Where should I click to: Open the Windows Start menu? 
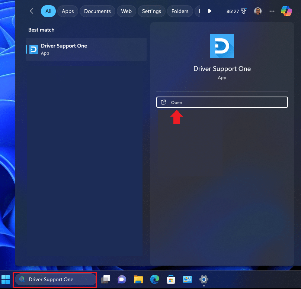(x=6, y=279)
